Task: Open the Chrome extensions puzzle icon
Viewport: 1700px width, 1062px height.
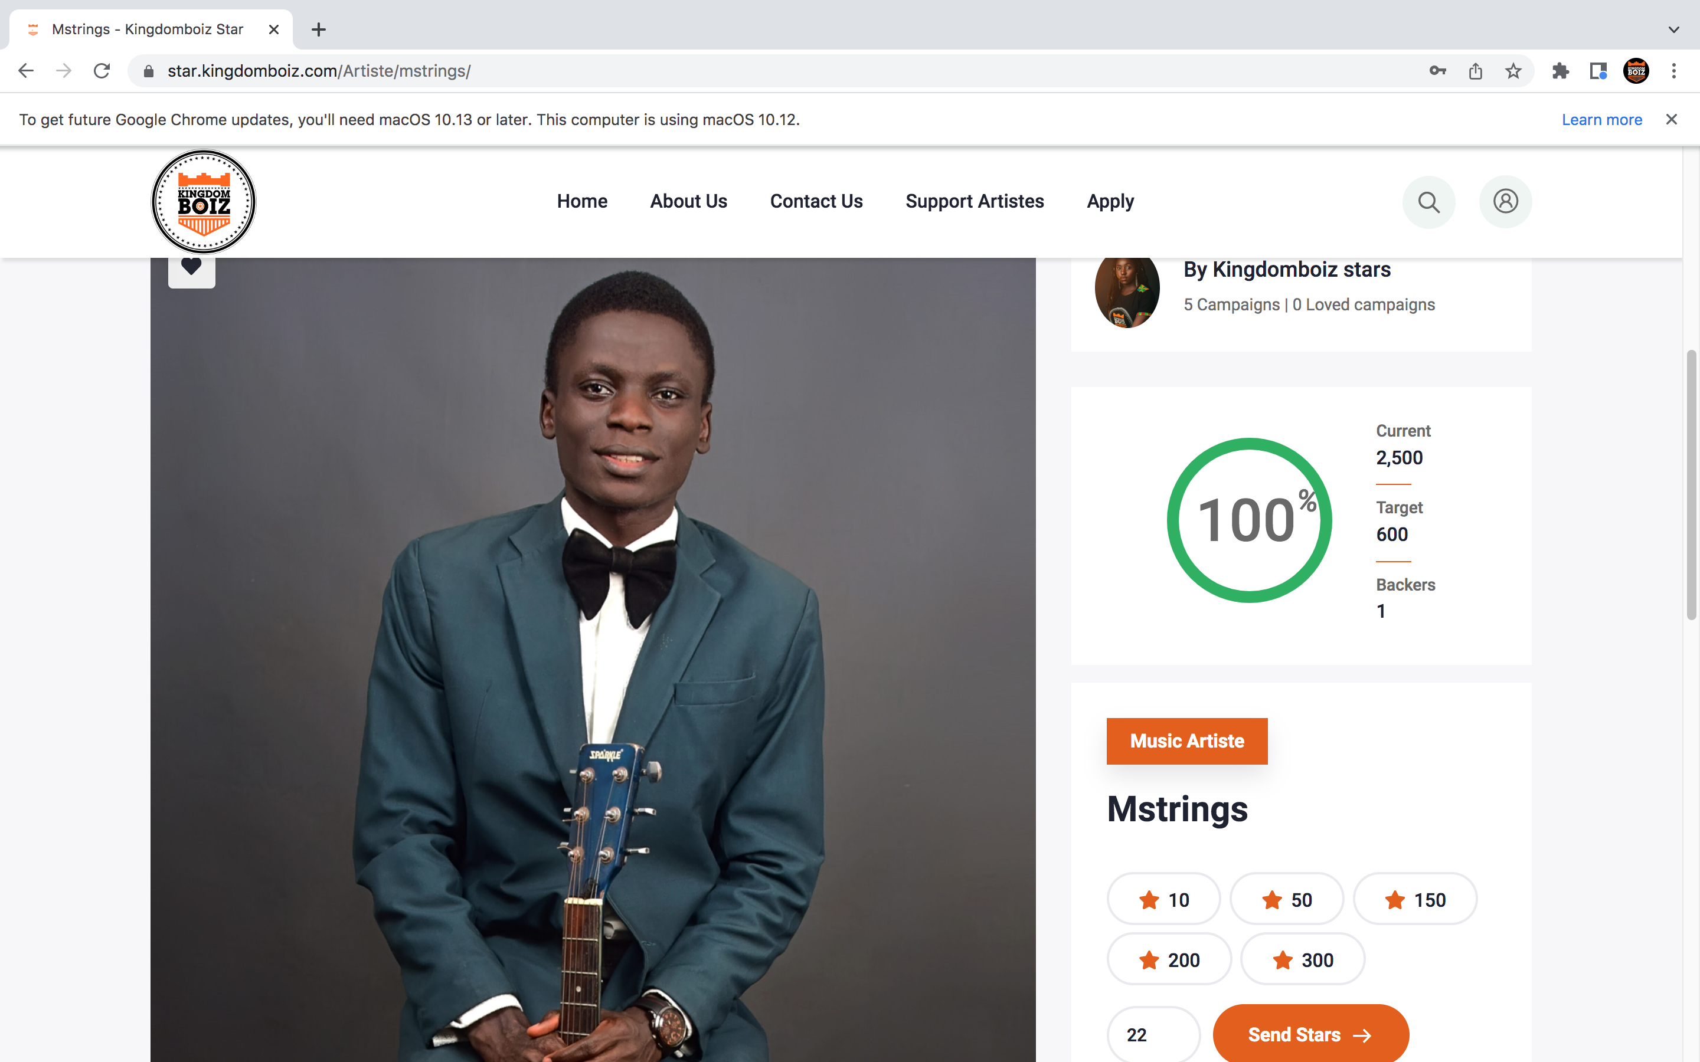Action: click(1560, 71)
